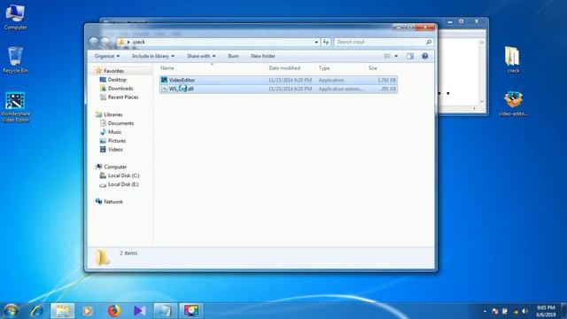This screenshot has height=319, width=567.
Task: Open Recent Places in navigation pane
Action: (x=123, y=97)
